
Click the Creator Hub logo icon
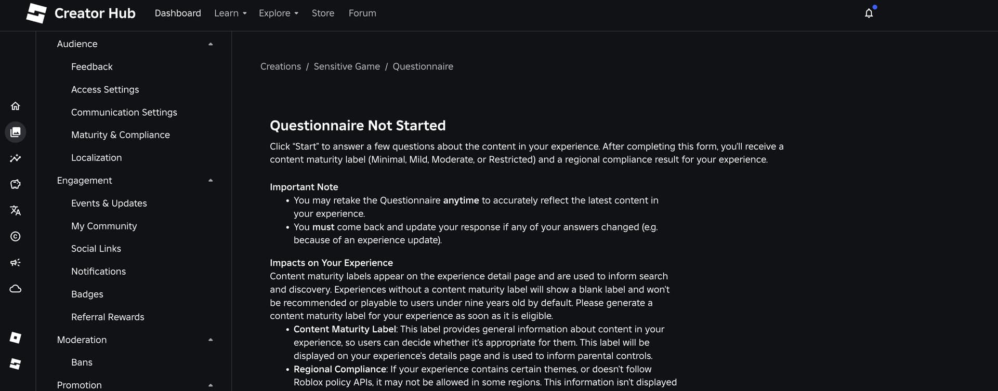(36, 13)
